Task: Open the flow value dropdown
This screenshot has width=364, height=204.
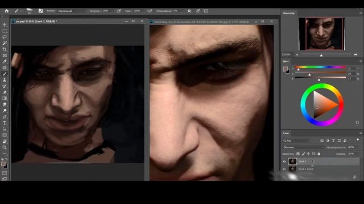Action: point(143,11)
